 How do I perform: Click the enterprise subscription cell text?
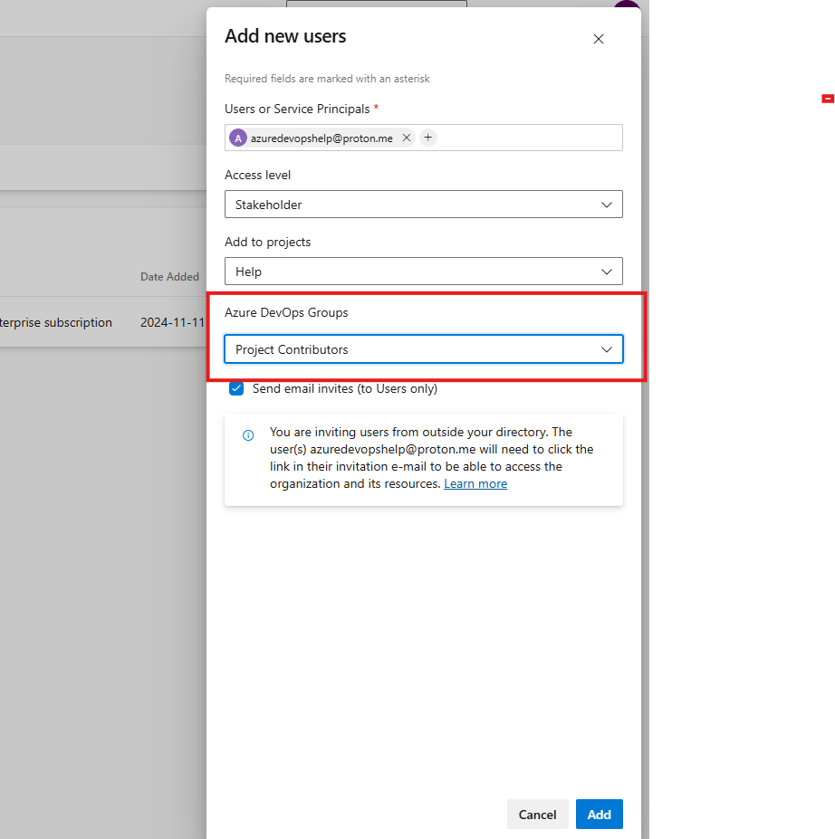point(55,322)
